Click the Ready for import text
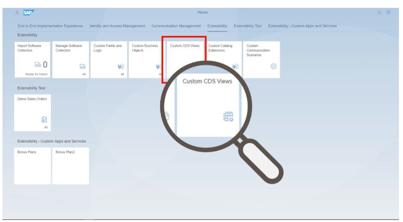This screenshot has height=222, width=403. click(x=36, y=74)
